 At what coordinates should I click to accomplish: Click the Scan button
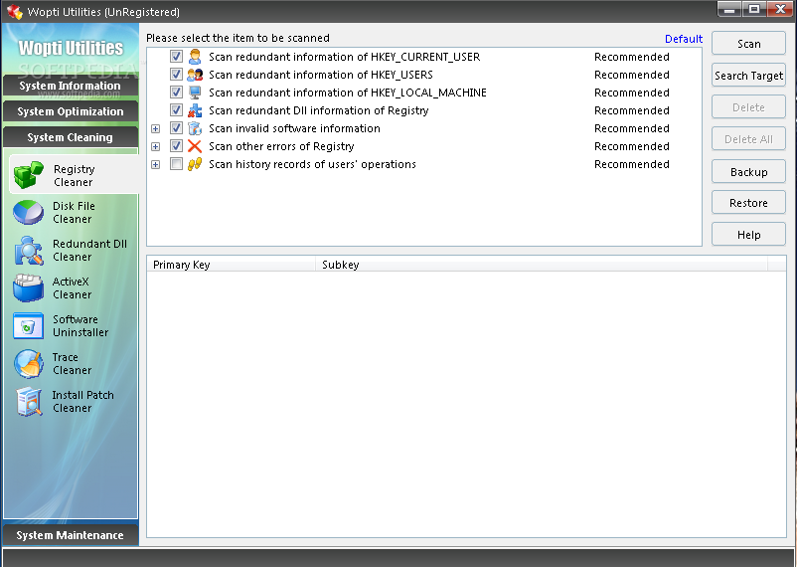pos(748,44)
